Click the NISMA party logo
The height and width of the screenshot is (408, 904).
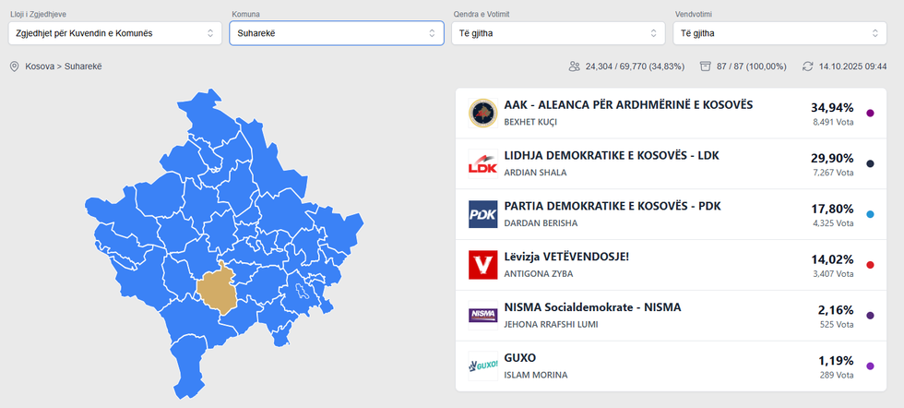click(x=482, y=316)
